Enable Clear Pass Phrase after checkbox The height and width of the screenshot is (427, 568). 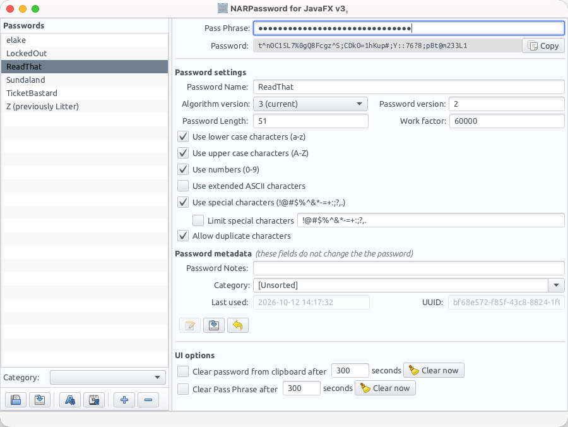pos(183,389)
